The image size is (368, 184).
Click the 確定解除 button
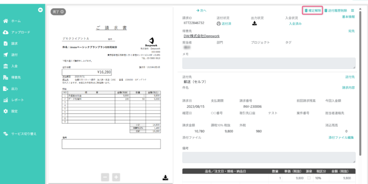313,10
